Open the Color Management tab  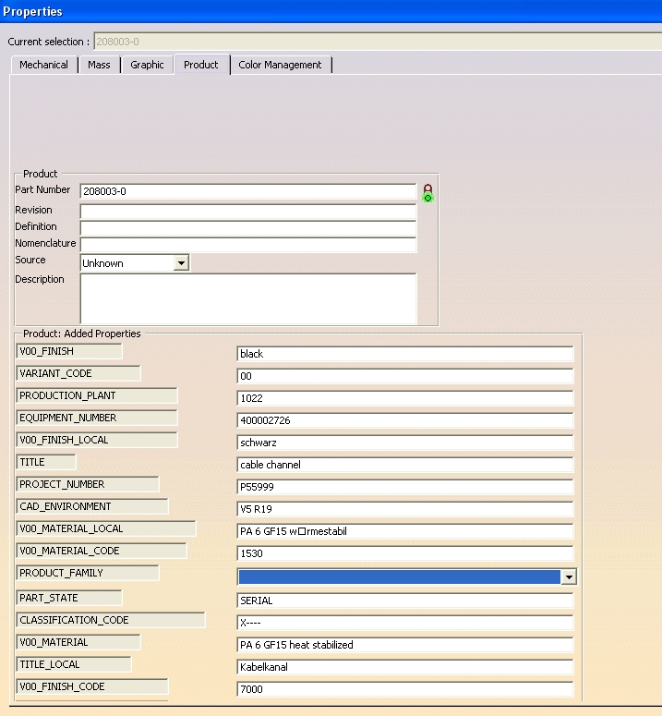click(x=280, y=65)
